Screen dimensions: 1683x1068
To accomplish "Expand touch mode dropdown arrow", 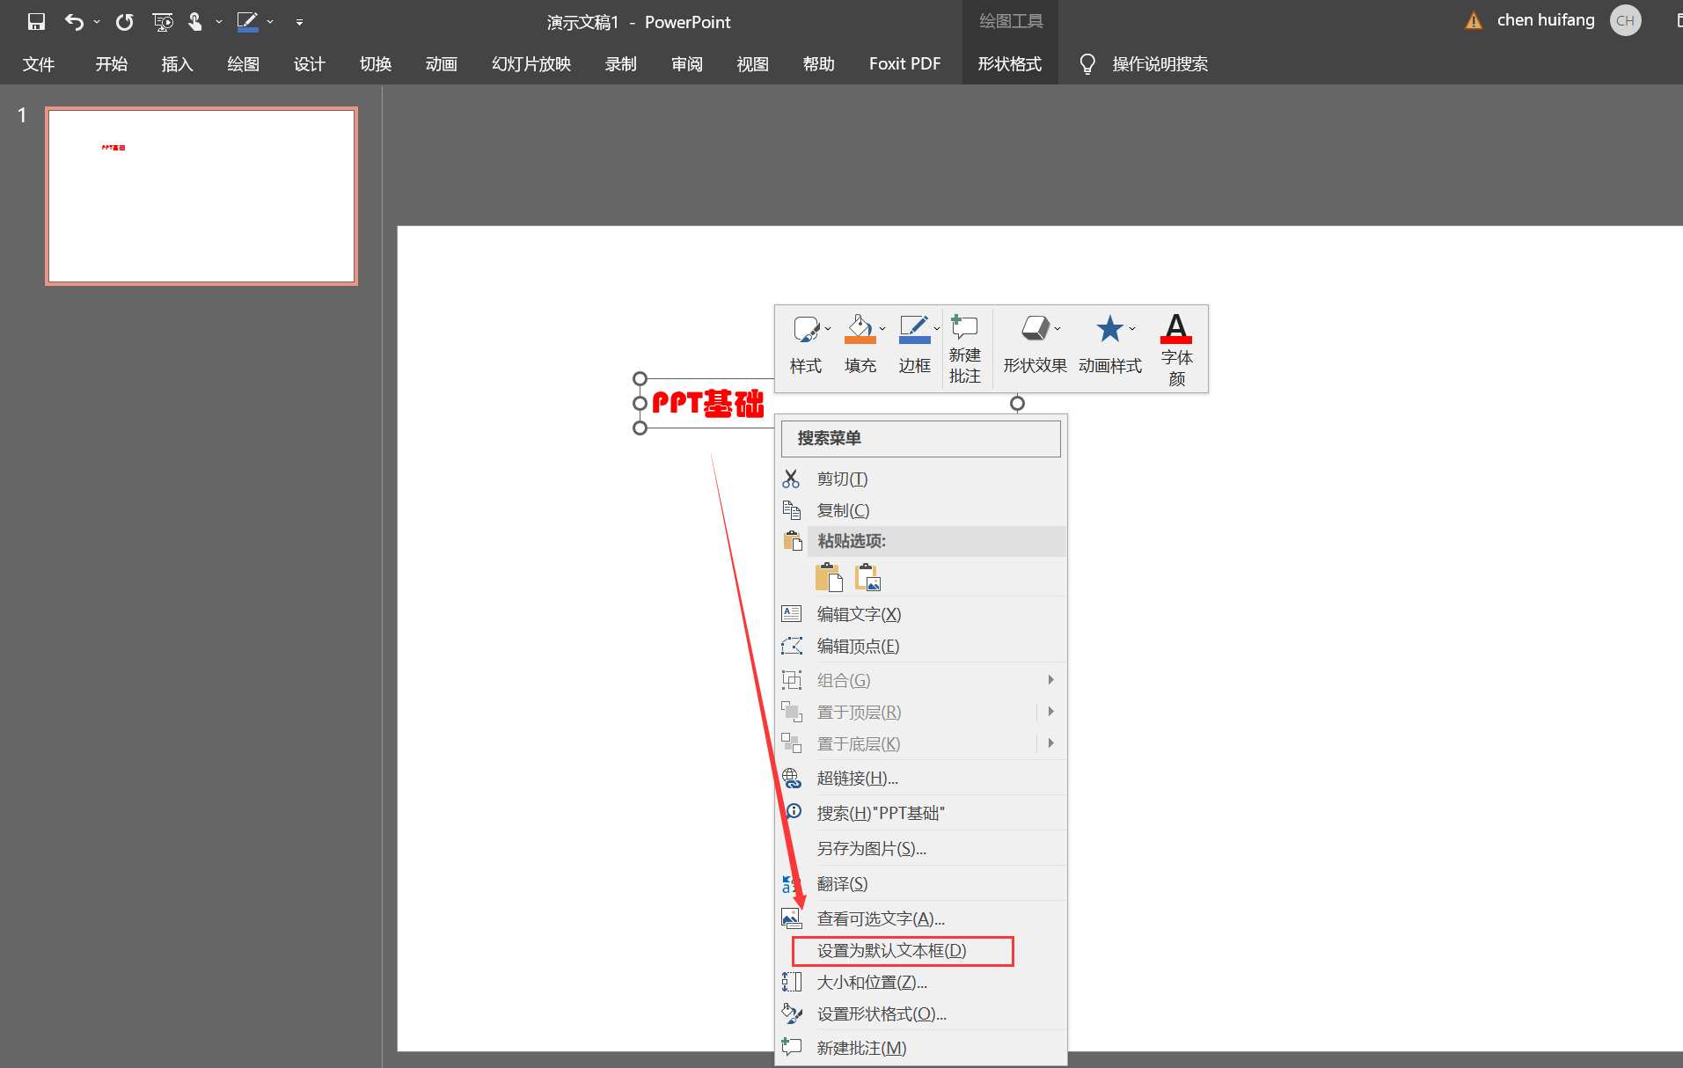I will [218, 22].
